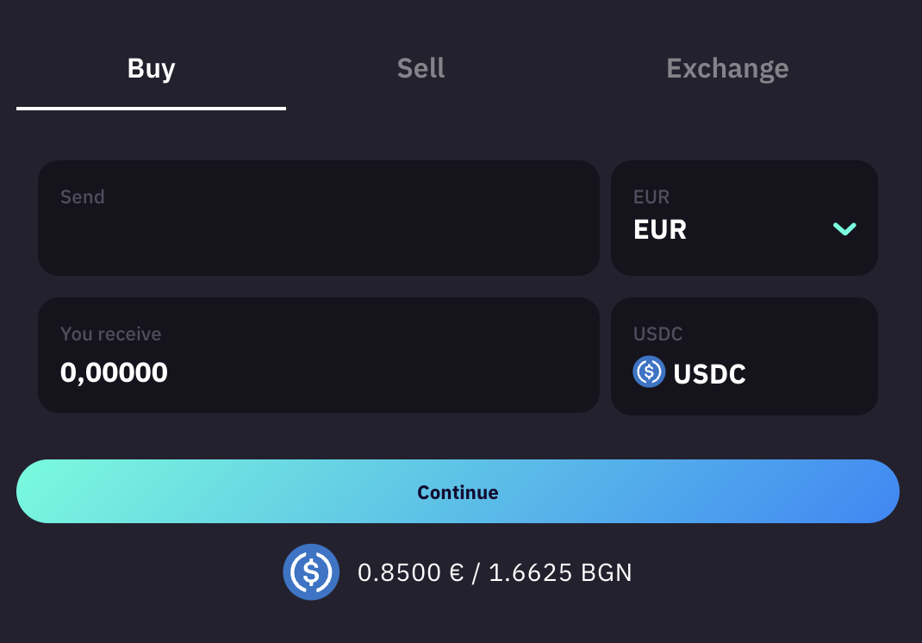Click the "You receive" label

coord(110,334)
